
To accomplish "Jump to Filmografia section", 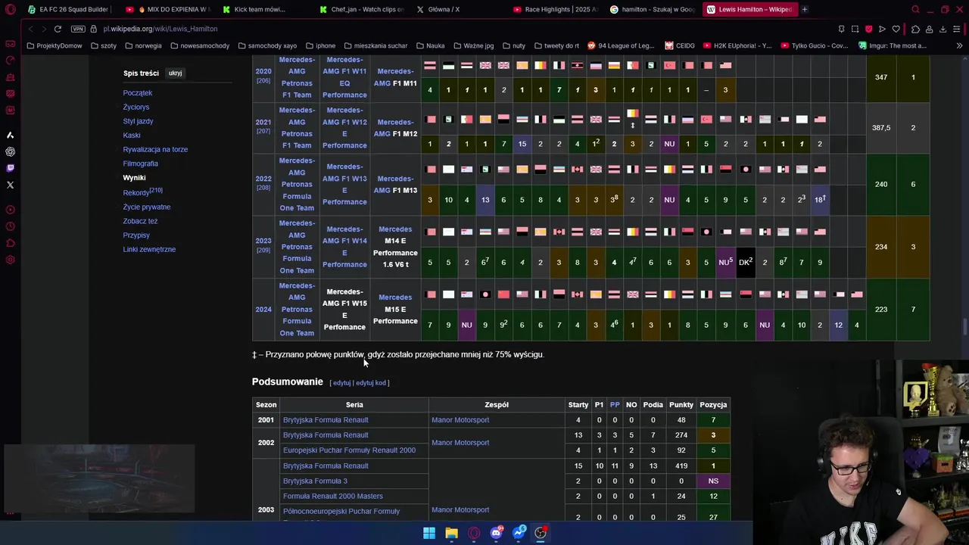I will (x=141, y=163).
